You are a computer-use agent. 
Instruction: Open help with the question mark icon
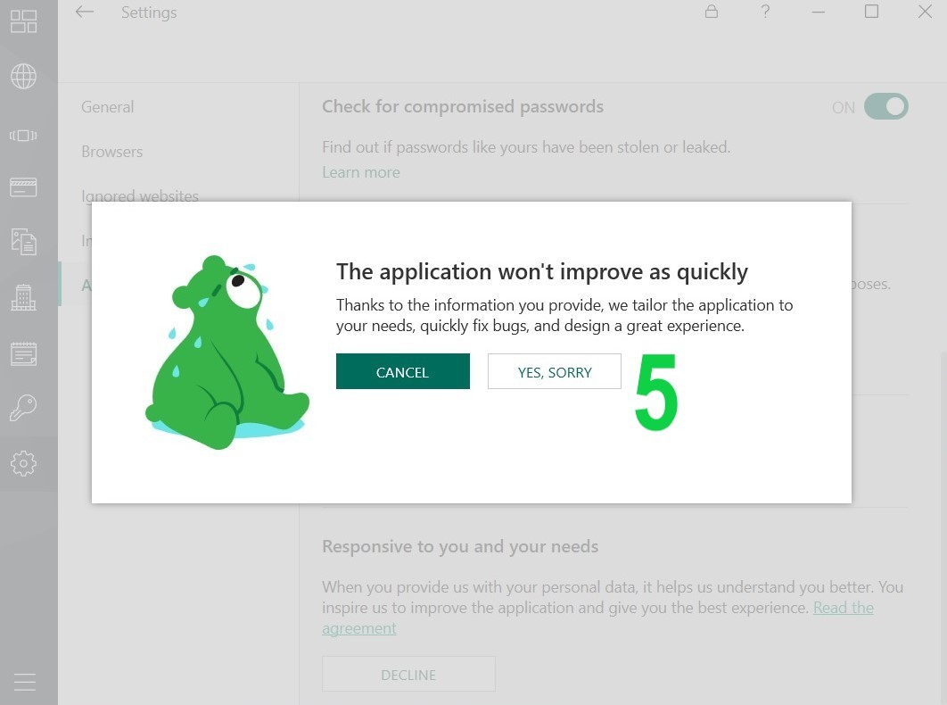(x=765, y=12)
